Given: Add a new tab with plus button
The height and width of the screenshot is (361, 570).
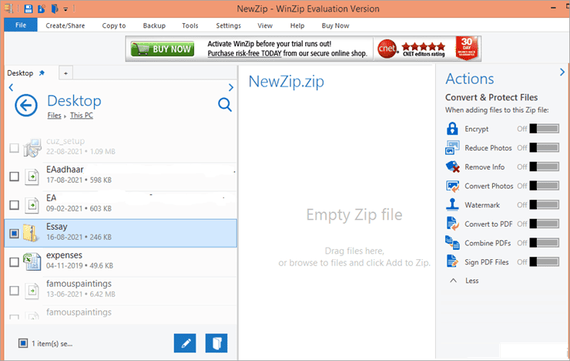Looking at the screenshot, I should tap(65, 73).
